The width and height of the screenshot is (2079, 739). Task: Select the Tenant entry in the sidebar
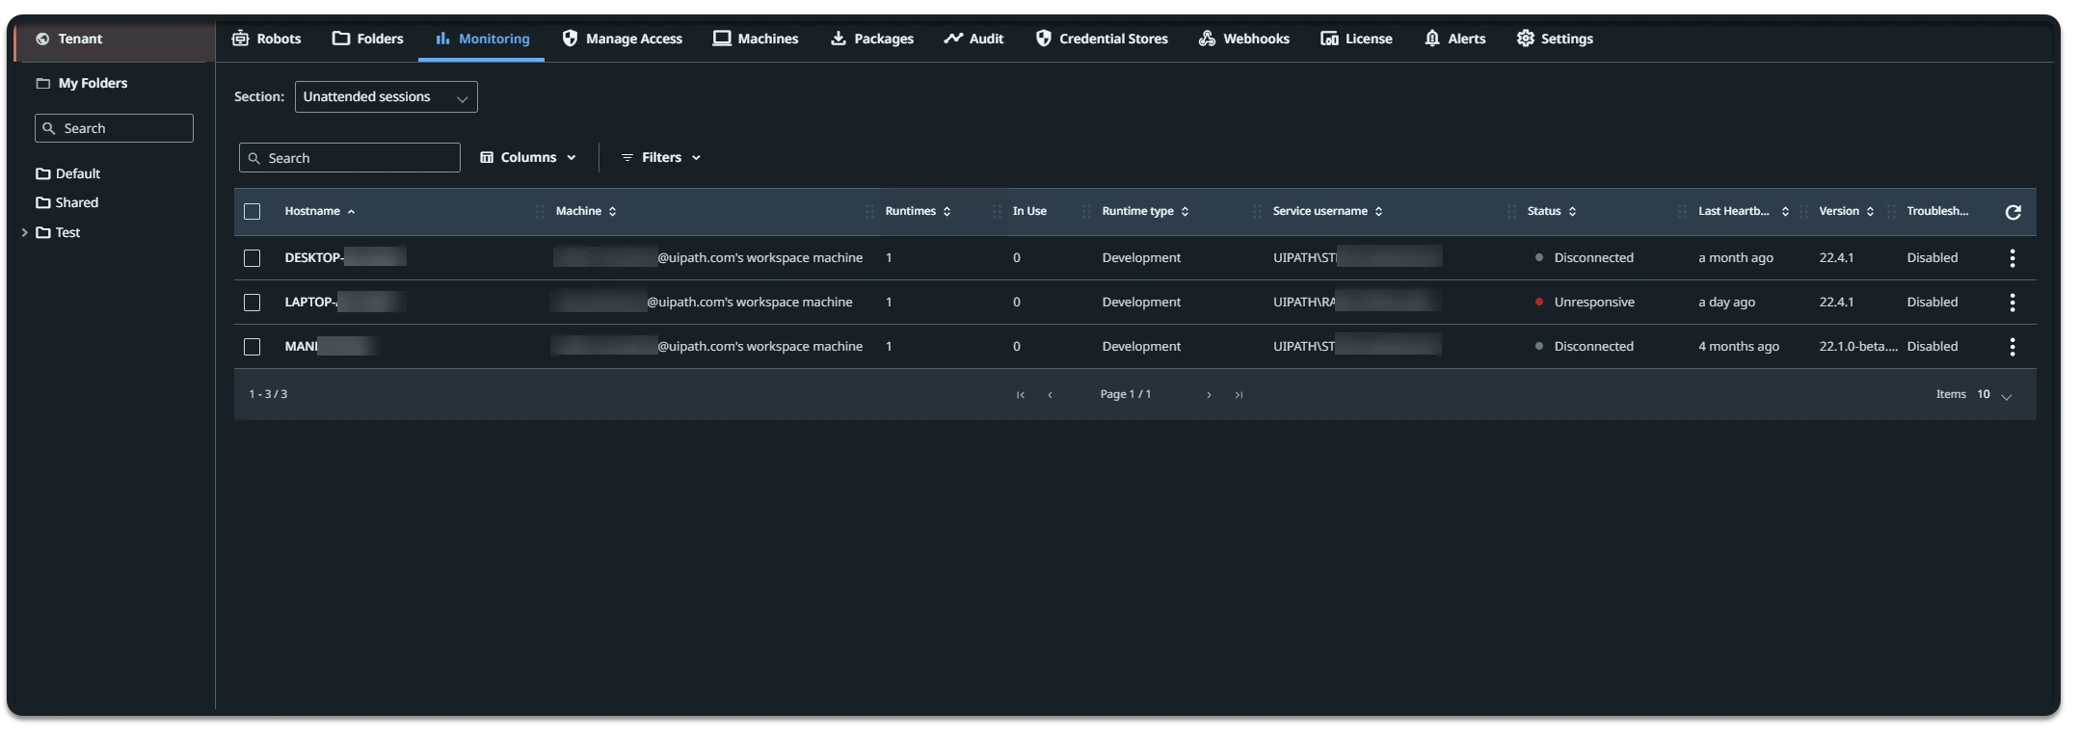click(114, 40)
